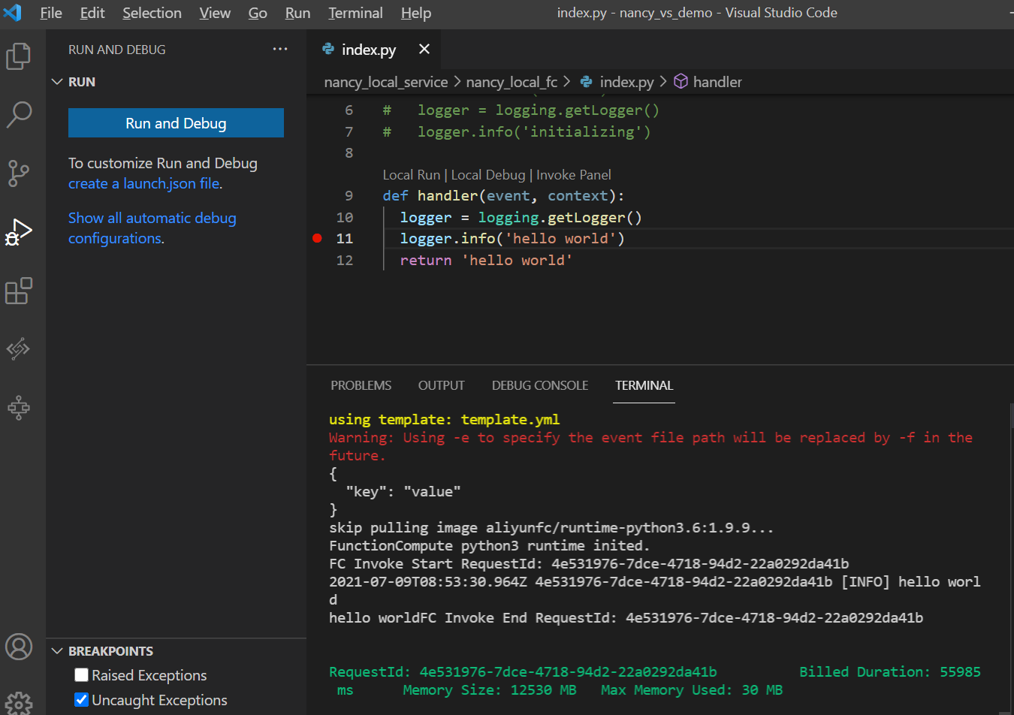Open the Explorer view in activity bar
Viewport: 1014px width, 715px height.
pos(19,56)
